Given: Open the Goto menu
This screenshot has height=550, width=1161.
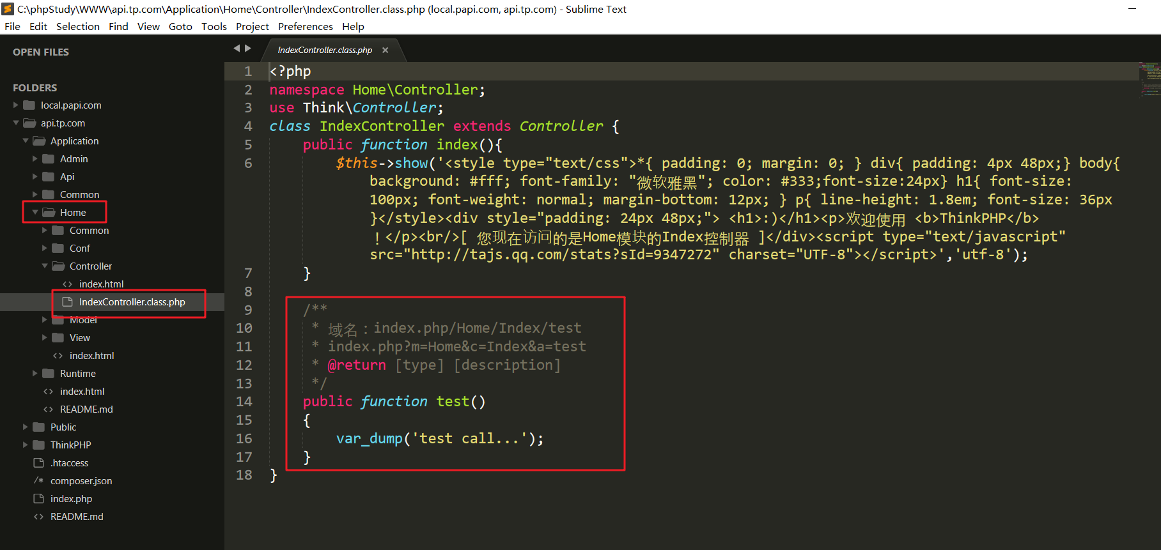Looking at the screenshot, I should [x=180, y=26].
